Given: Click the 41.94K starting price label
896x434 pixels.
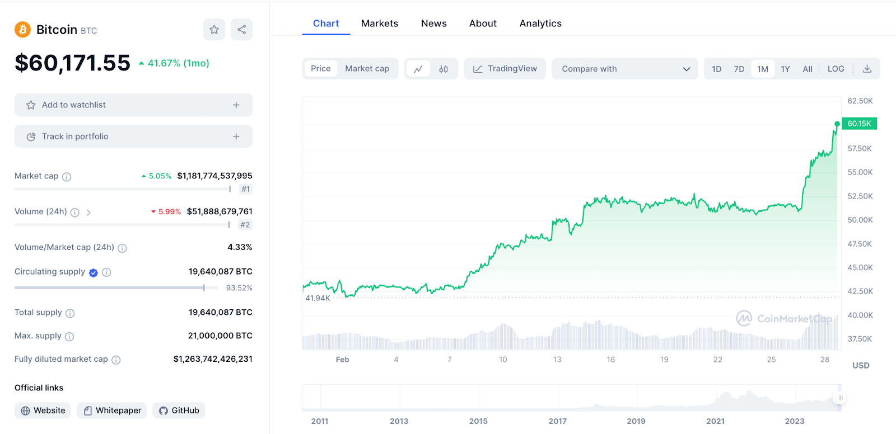Looking at the screenshot, I should pos(318,298).
